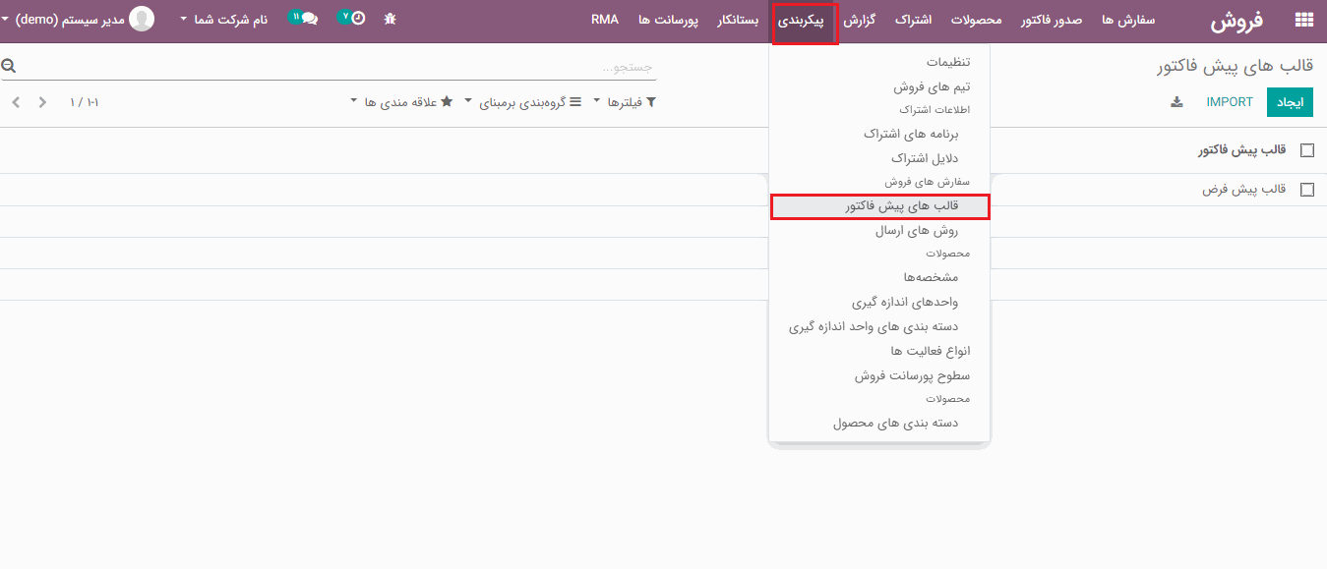Click the IMPORT link
This screenshot has height=569, width=1327.
coord(1230,101)
